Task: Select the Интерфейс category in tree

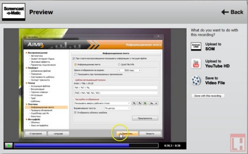Action: (x=34, y=120)
